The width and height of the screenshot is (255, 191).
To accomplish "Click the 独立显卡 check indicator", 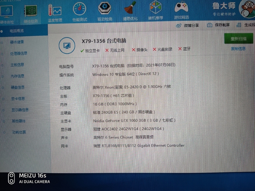I will (90, 51).
